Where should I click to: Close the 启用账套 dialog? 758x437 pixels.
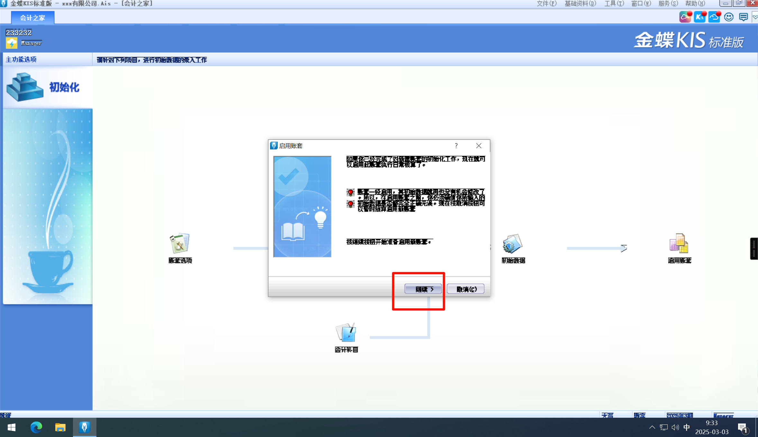pyautogui.click(x=479, y=146)
